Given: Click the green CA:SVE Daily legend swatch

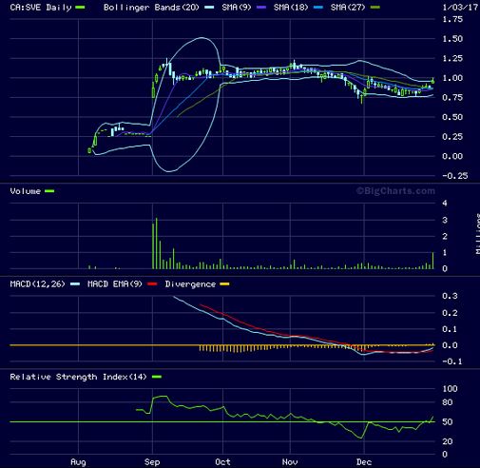Looking at the screenshot, I should [x=80, y=8].
